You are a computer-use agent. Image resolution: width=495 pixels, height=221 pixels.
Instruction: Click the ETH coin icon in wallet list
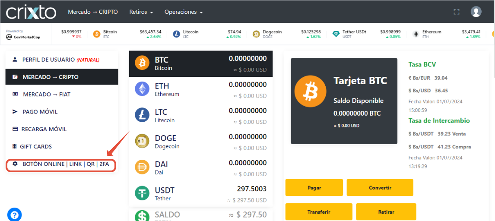pos(142,89)
